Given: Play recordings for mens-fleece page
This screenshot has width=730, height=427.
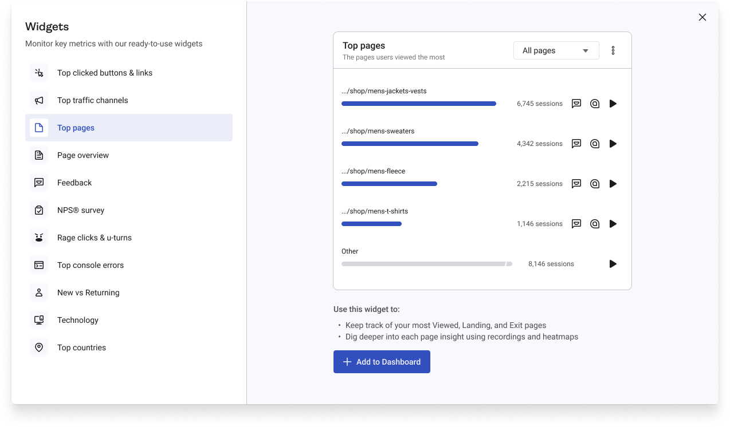Looking at the screenshot, I should 613,184.
